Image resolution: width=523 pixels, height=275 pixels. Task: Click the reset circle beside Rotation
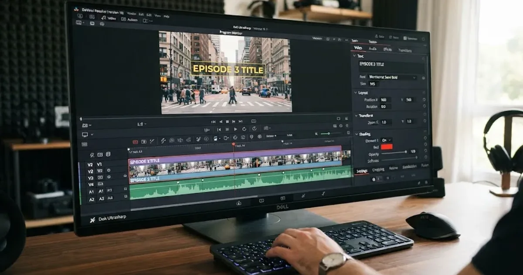click(x=424, y=105)
